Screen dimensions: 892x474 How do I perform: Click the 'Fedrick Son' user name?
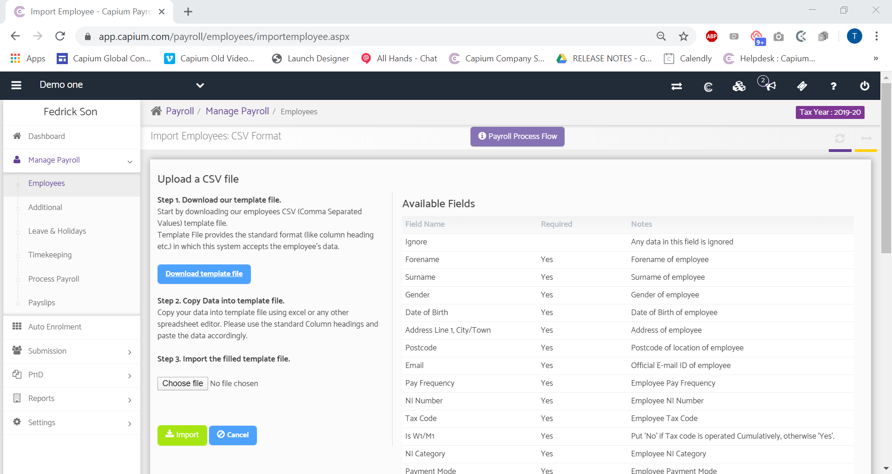click(x=71, y=112)
